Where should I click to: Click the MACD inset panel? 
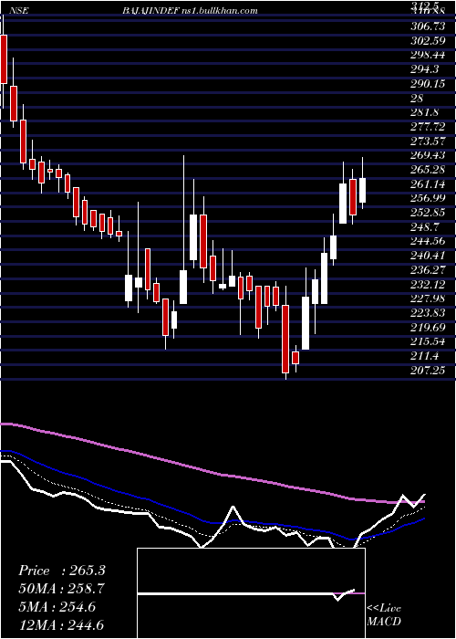251,593
